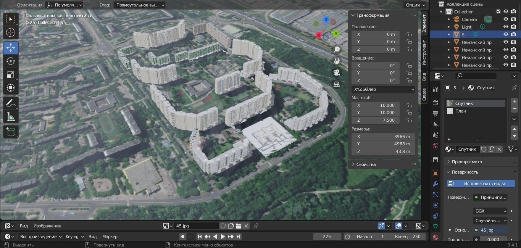The height and width of the screenshot is (248, 521).
Task: Select the Move tool in toolbar
Action: [x=11, y=48]
